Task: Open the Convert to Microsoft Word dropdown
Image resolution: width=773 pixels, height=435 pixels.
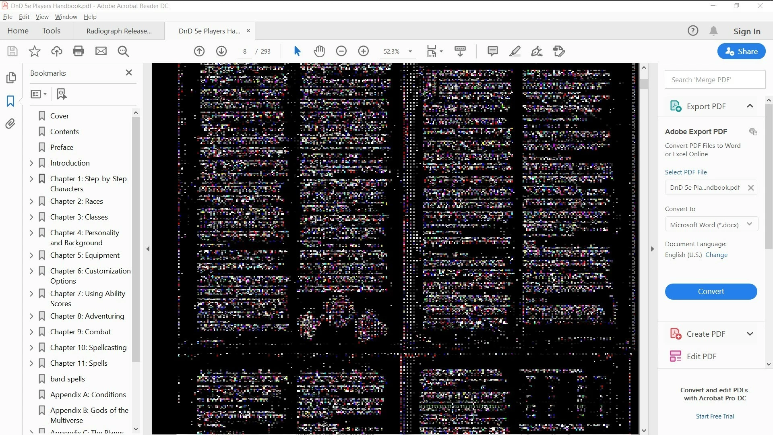Action: pyautogui.click(x=711, y=225)
